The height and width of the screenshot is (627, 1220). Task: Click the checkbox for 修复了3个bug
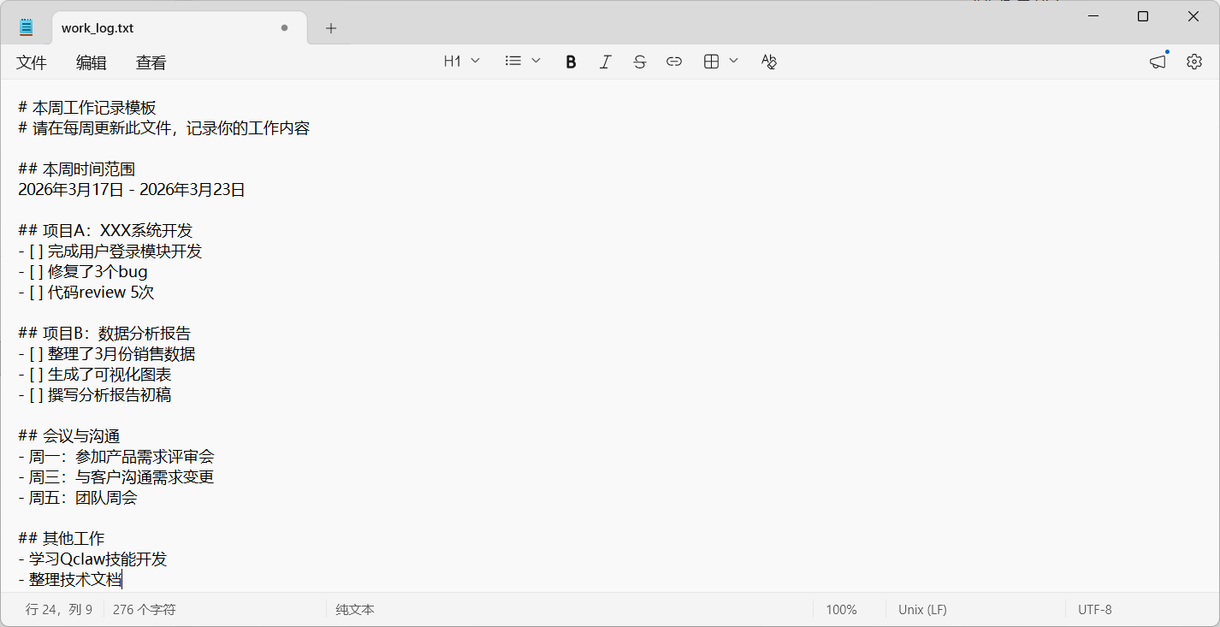pos(36,272)
